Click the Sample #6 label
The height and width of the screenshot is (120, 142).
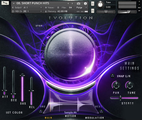pos(71,112)
